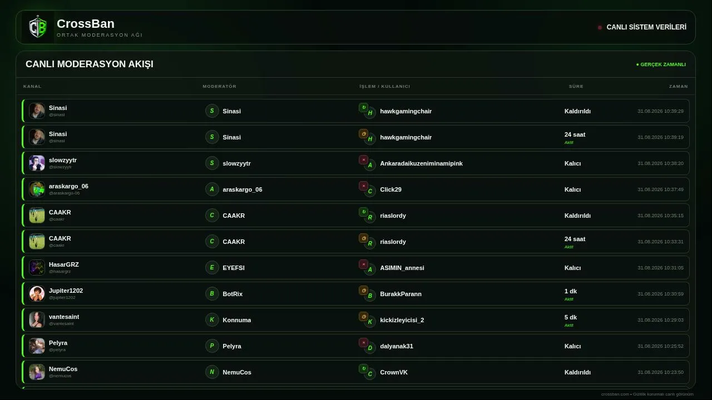712x400 pixels.
Task: Click the green unban icon beside CrownVK
Action: click(x=363, y=368)
